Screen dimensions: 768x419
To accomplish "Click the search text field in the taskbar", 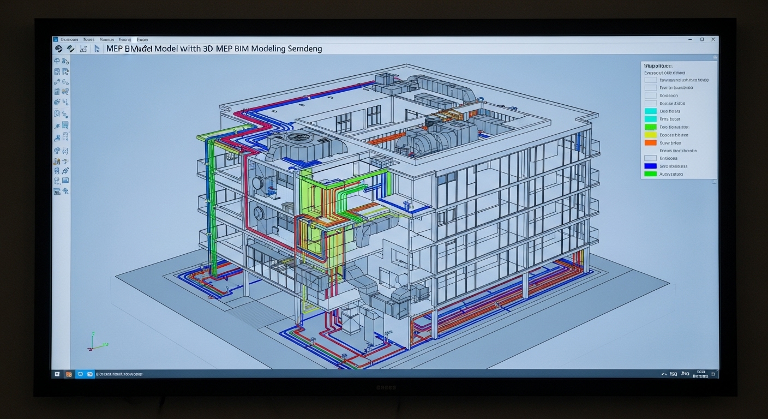I will (x=119, y=374).
